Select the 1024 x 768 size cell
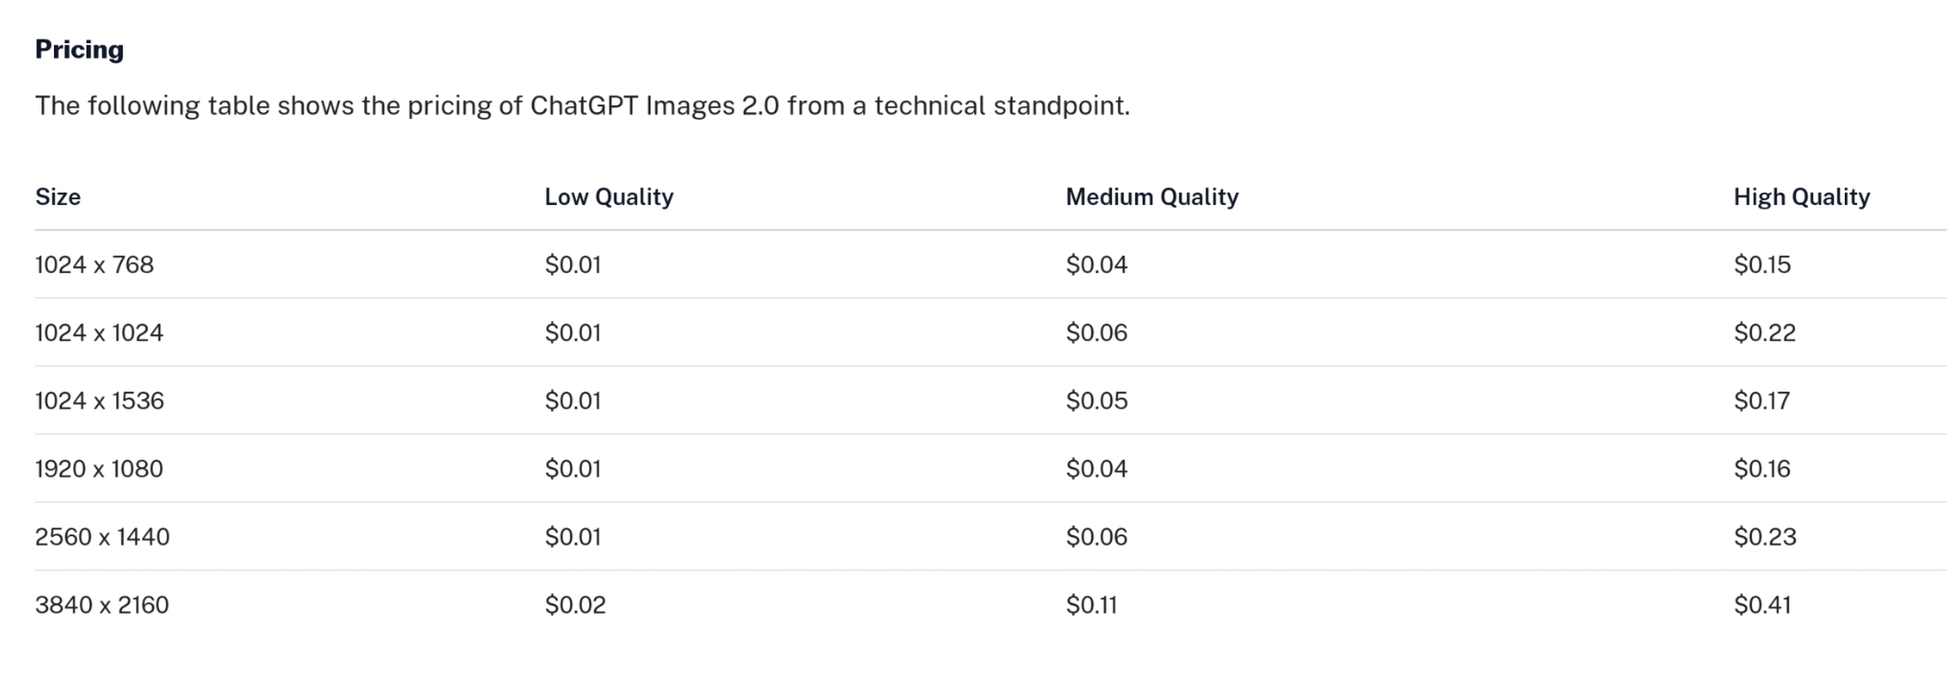 click(94, 265)
